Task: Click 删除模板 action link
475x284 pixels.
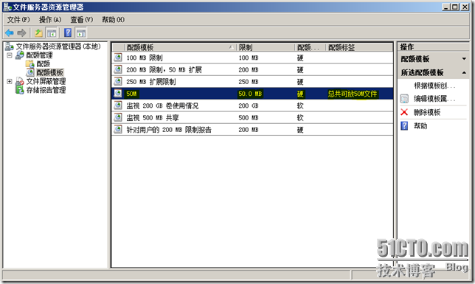Action: (427, 112)
